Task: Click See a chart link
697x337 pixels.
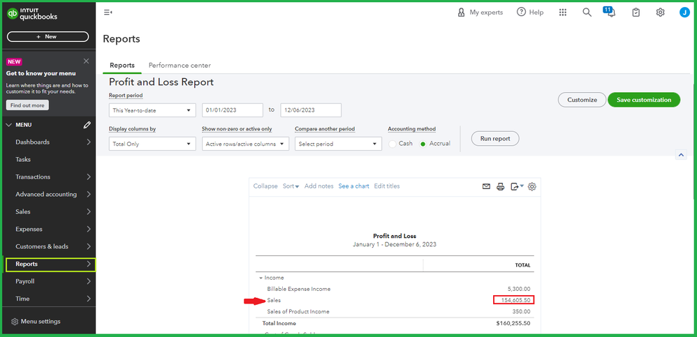Action: [x=354, y=186]
